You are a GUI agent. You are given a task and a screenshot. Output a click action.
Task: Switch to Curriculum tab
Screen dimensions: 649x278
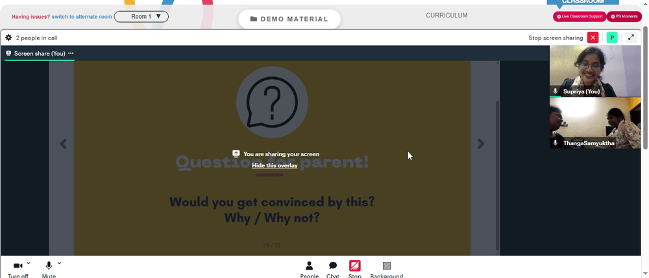point(447,16)
